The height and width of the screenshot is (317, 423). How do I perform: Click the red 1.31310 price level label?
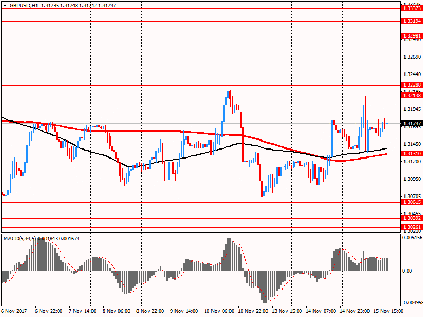(x=412, y=154)
